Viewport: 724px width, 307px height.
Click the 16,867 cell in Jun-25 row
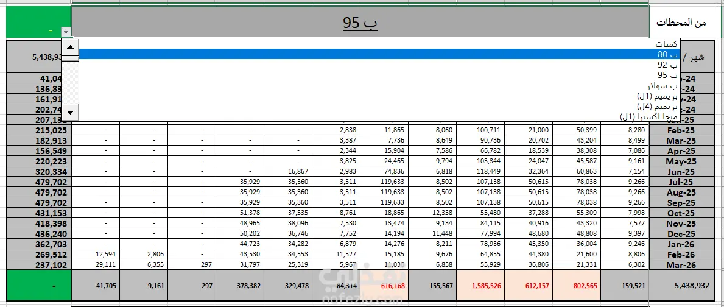point(289,172)
